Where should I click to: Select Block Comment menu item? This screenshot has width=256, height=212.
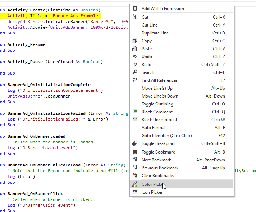(x=182, y=112)
